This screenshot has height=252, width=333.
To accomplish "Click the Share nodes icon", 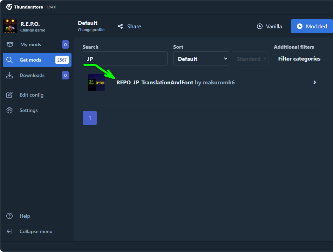I will pyautogui.click(x=120, y=26).
